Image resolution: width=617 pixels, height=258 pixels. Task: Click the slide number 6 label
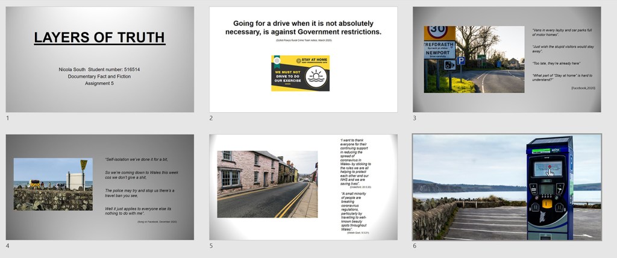coord(415,245)
